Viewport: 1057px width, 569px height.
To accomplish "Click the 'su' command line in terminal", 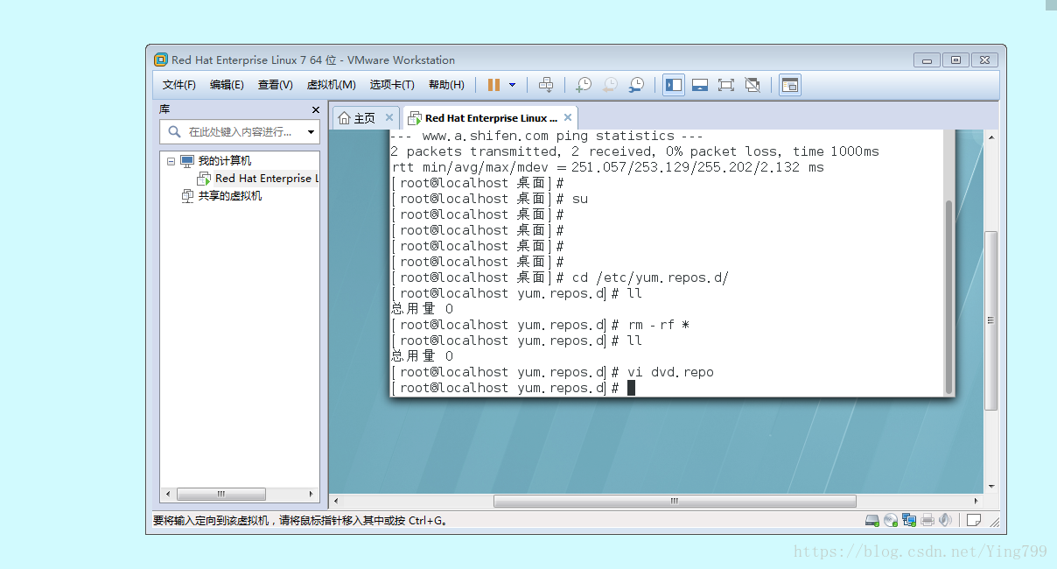I will [x=490, y=199].
